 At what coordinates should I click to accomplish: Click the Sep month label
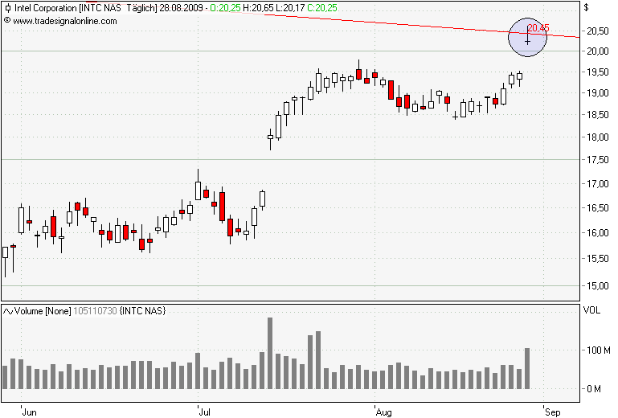[x=553, y=412]
